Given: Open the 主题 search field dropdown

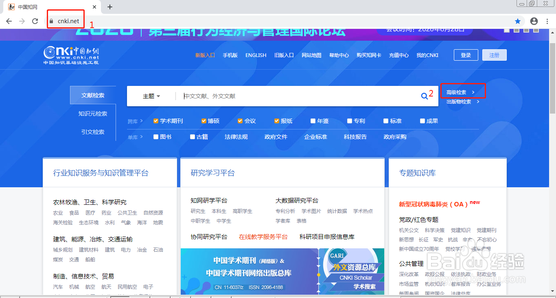Looking at the screenshot, I should tap(151, 96).
